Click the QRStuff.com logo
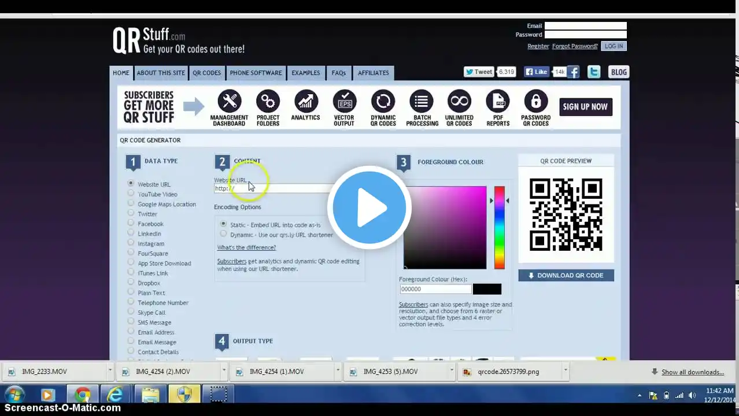The image size is (739, 416). 179,40
